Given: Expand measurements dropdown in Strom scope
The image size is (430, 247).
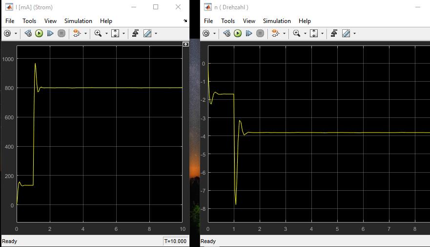Looking at the screenshot, I should tap(156, 34).
